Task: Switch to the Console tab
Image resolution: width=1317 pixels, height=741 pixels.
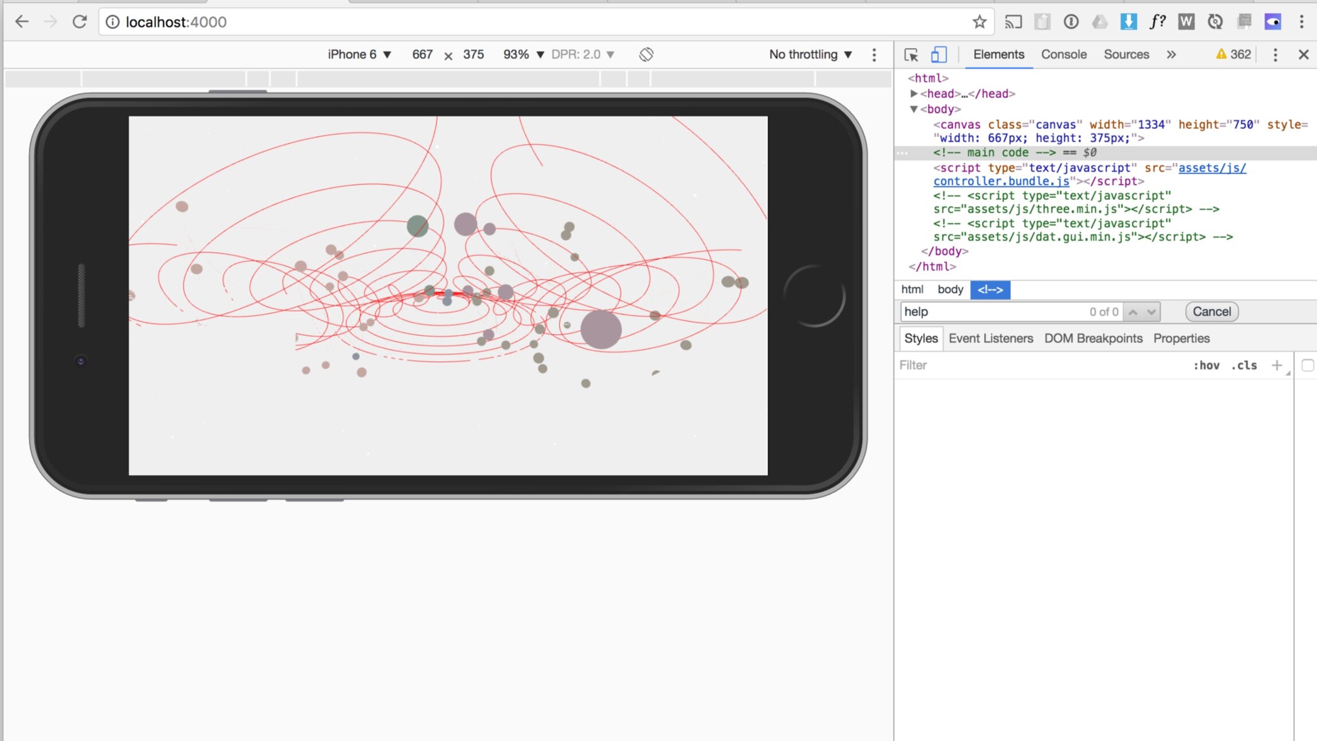Action: pos(1064,54)
